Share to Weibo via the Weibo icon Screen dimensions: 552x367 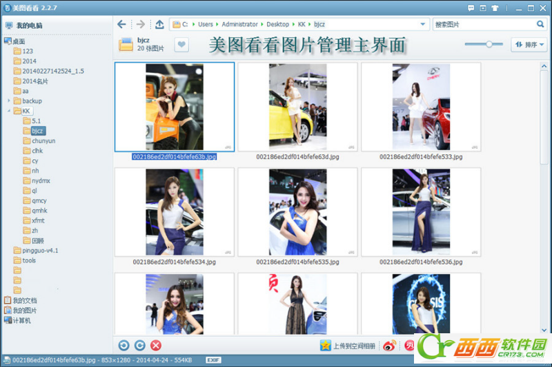pyautogui.click(x=390, y=346)
